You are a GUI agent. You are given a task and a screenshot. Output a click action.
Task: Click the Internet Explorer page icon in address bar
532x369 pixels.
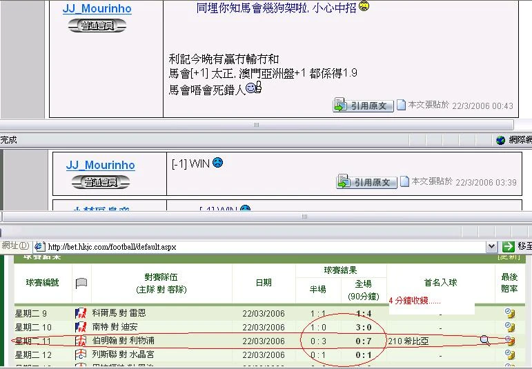[39, 246]
